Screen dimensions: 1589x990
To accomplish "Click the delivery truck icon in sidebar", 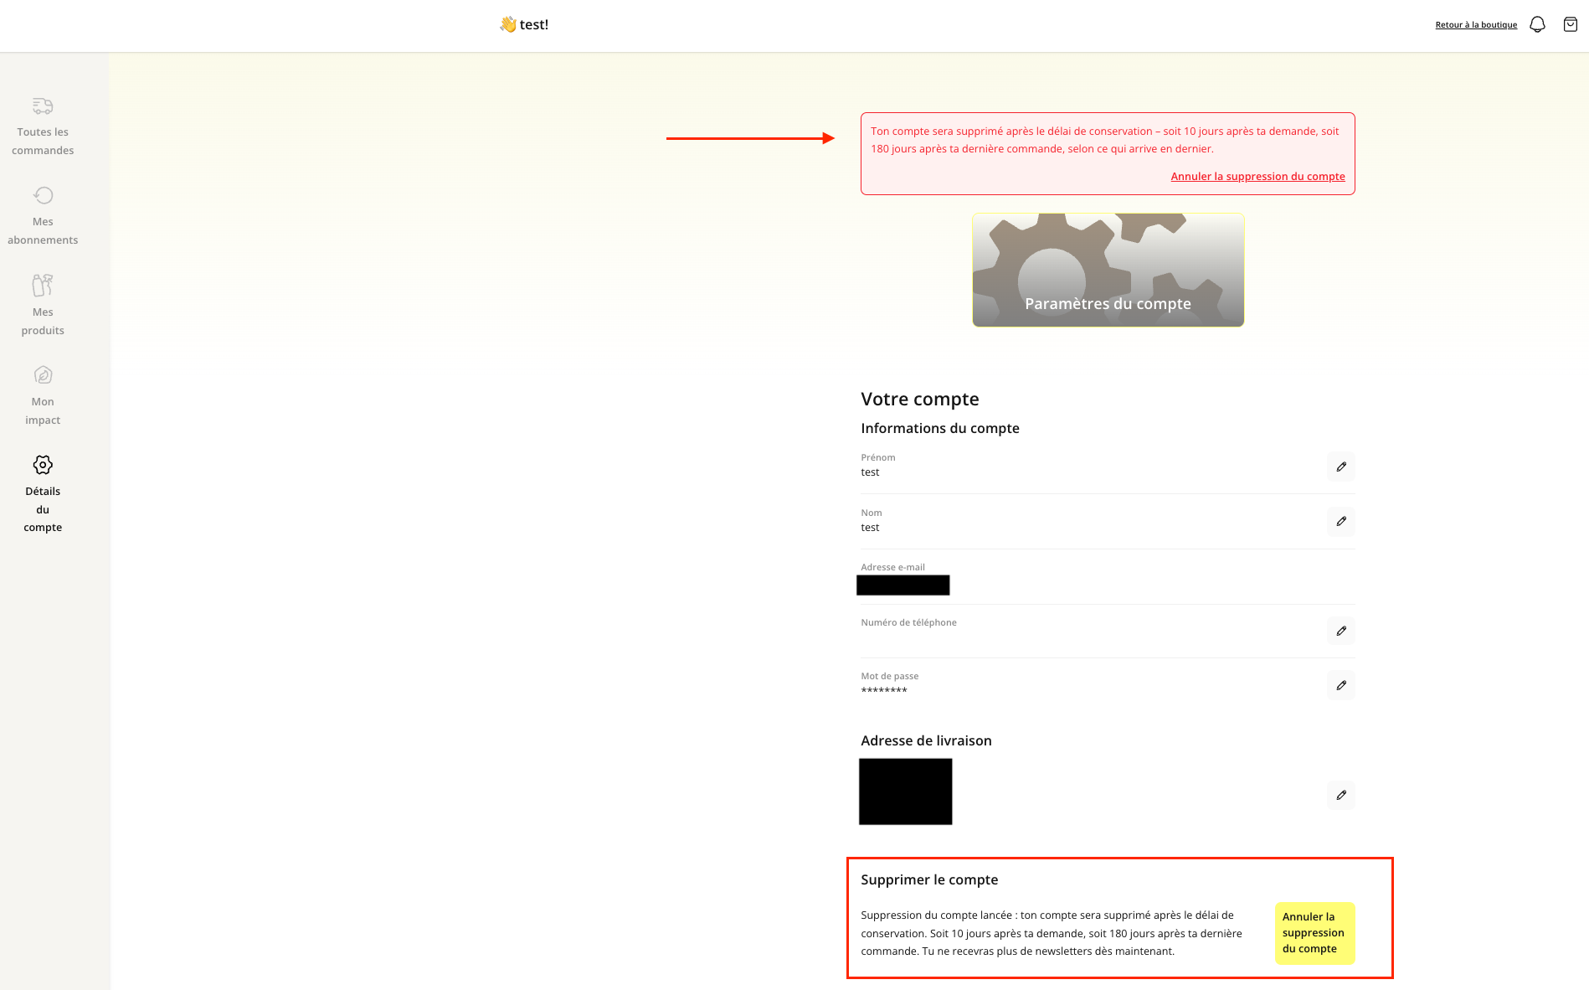I will coord(43,106).
